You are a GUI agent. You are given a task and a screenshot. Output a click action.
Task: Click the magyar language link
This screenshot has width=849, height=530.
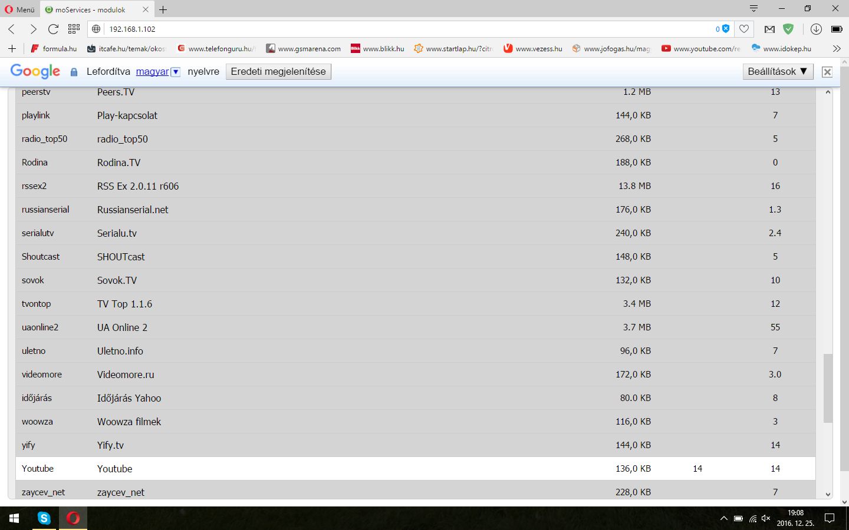(152, 71)
